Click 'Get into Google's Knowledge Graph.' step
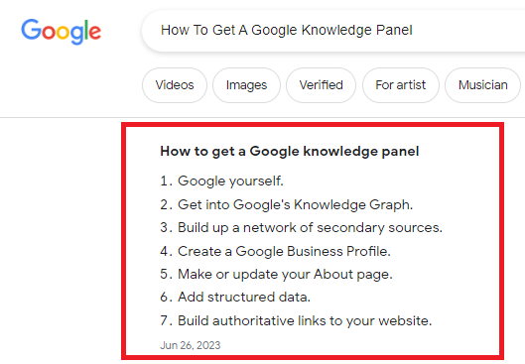The width and height of the screenshot is (525, 364). click(295, 204)
